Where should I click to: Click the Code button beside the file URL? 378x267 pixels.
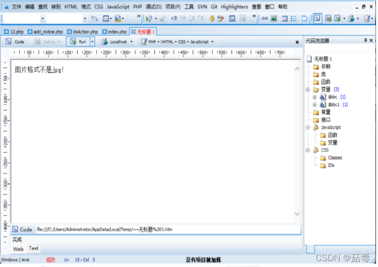[22, 229]
